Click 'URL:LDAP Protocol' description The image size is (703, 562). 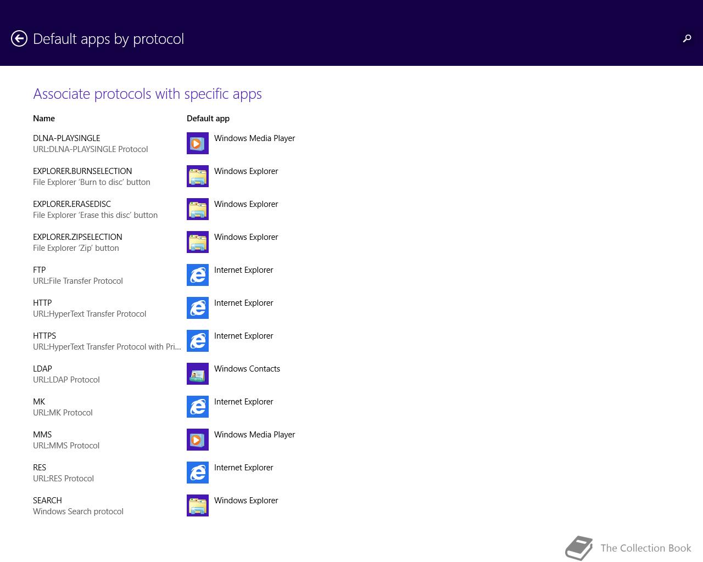pos(66,380)
